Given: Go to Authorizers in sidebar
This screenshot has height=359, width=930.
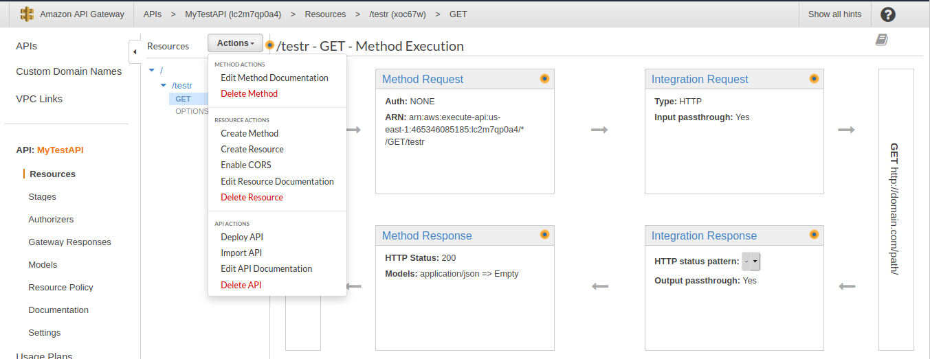Looking at the screenshot, I should (x=51, y=219).
